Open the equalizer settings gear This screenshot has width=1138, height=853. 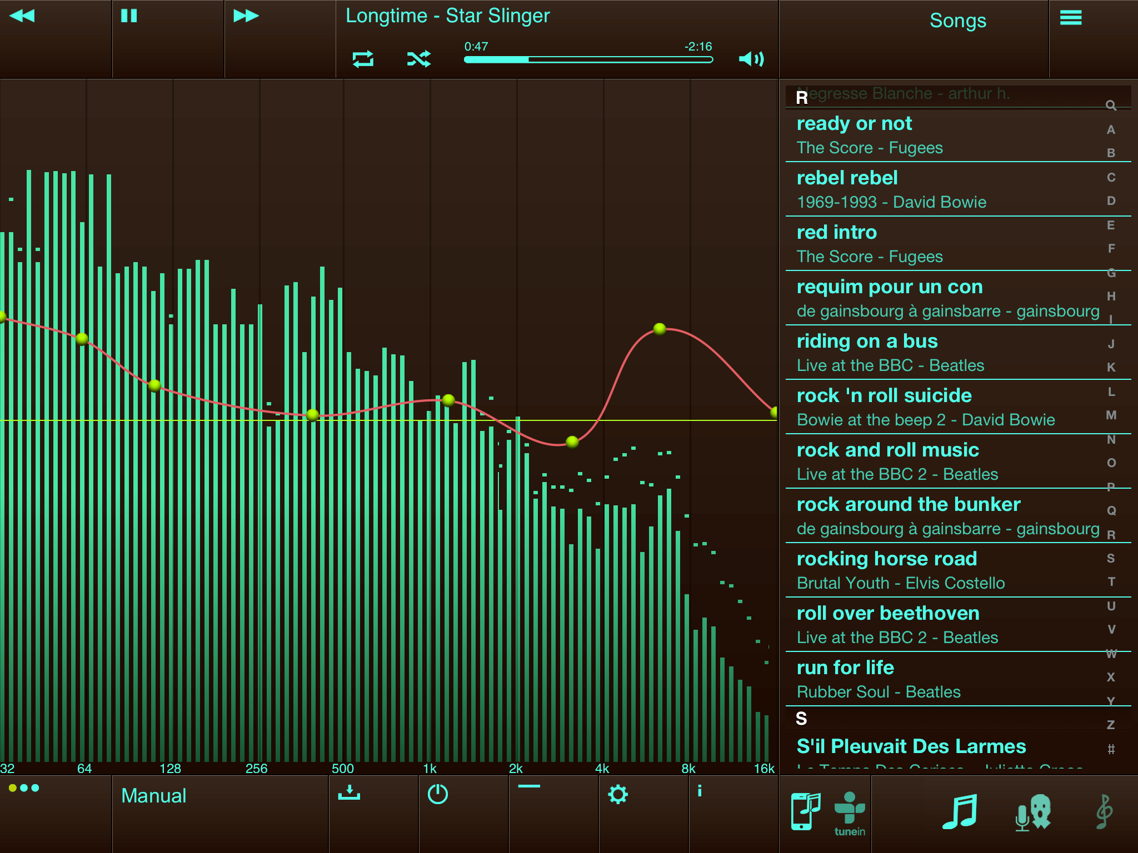point(618,794)
